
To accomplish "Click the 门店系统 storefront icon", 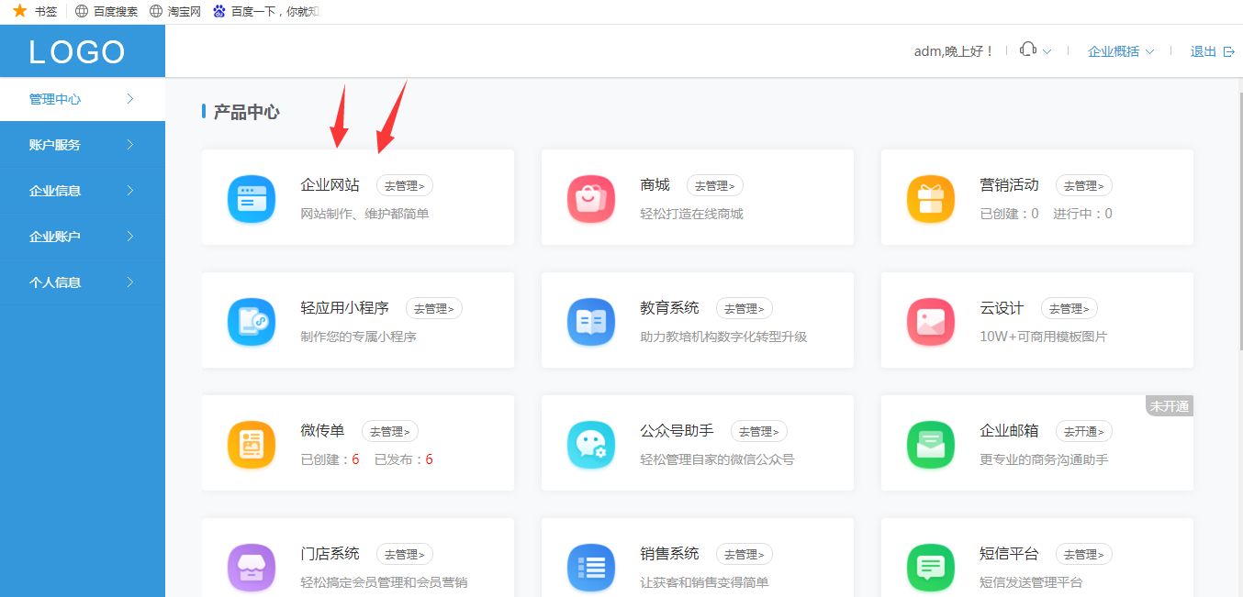I will 252,568.
